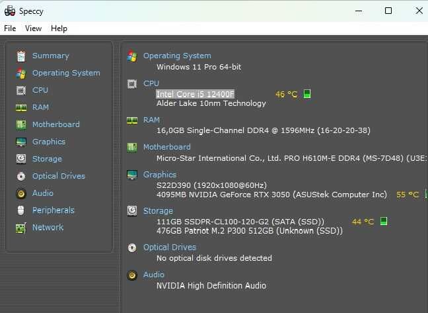Click the 111GB SSDPR-CL100-120-G2 line
428x313 pixels.
click(240, 222)
